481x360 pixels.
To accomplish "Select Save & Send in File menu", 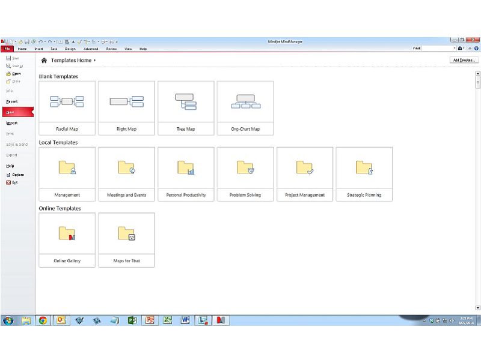I will (x=17, y=144).
